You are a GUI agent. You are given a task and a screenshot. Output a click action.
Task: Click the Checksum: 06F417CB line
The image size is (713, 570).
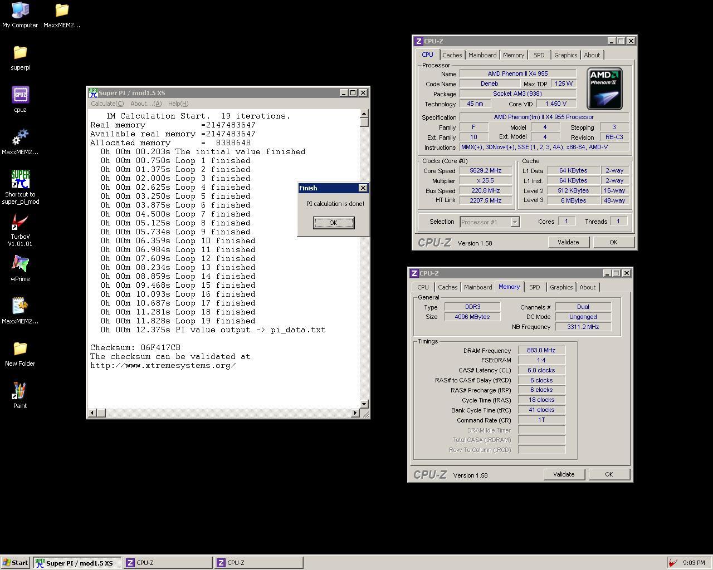point(135,348)
